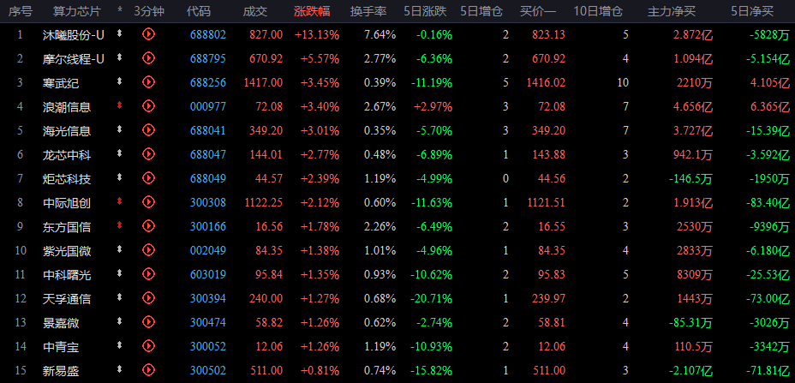The width and height of the screenshot is (795, 383).
Task: Click the play icon beside 新易盛
Action: coord(148,370)
